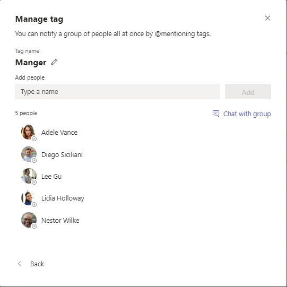The height and width of the screenshot is (287, 287).
Task: Remove Lidia Holloway using the x badge
Action: pyautogui.click(x=34, y=204)
